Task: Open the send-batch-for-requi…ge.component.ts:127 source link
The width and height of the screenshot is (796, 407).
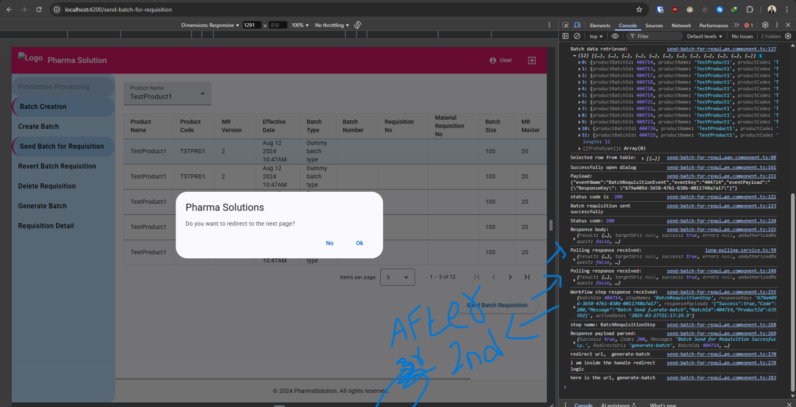Action: pos(721,48)
